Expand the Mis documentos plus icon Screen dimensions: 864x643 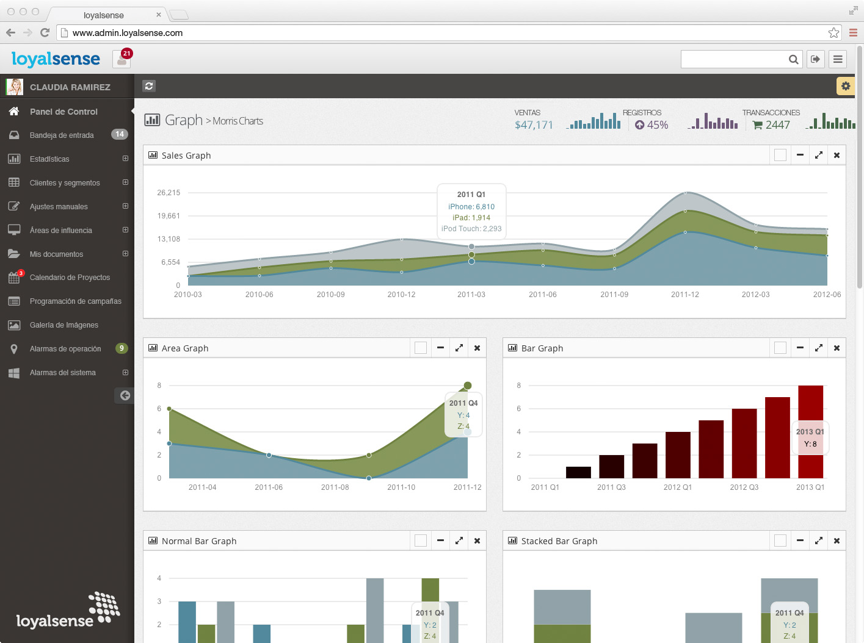coord(125,254)
